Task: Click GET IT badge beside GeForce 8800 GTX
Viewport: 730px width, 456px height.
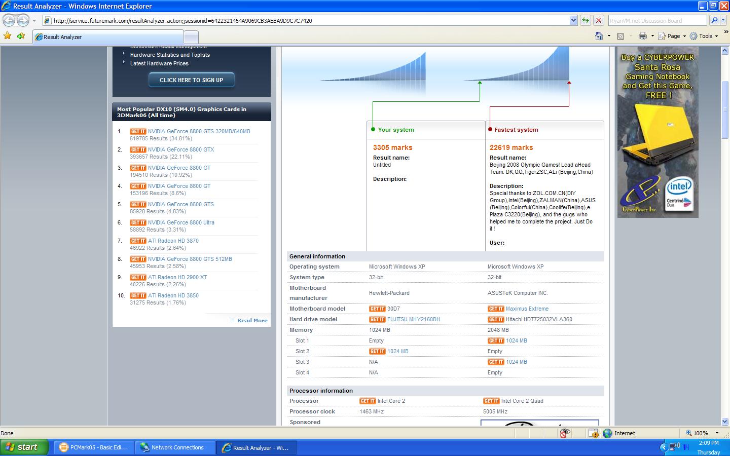Action: [138, 149]
